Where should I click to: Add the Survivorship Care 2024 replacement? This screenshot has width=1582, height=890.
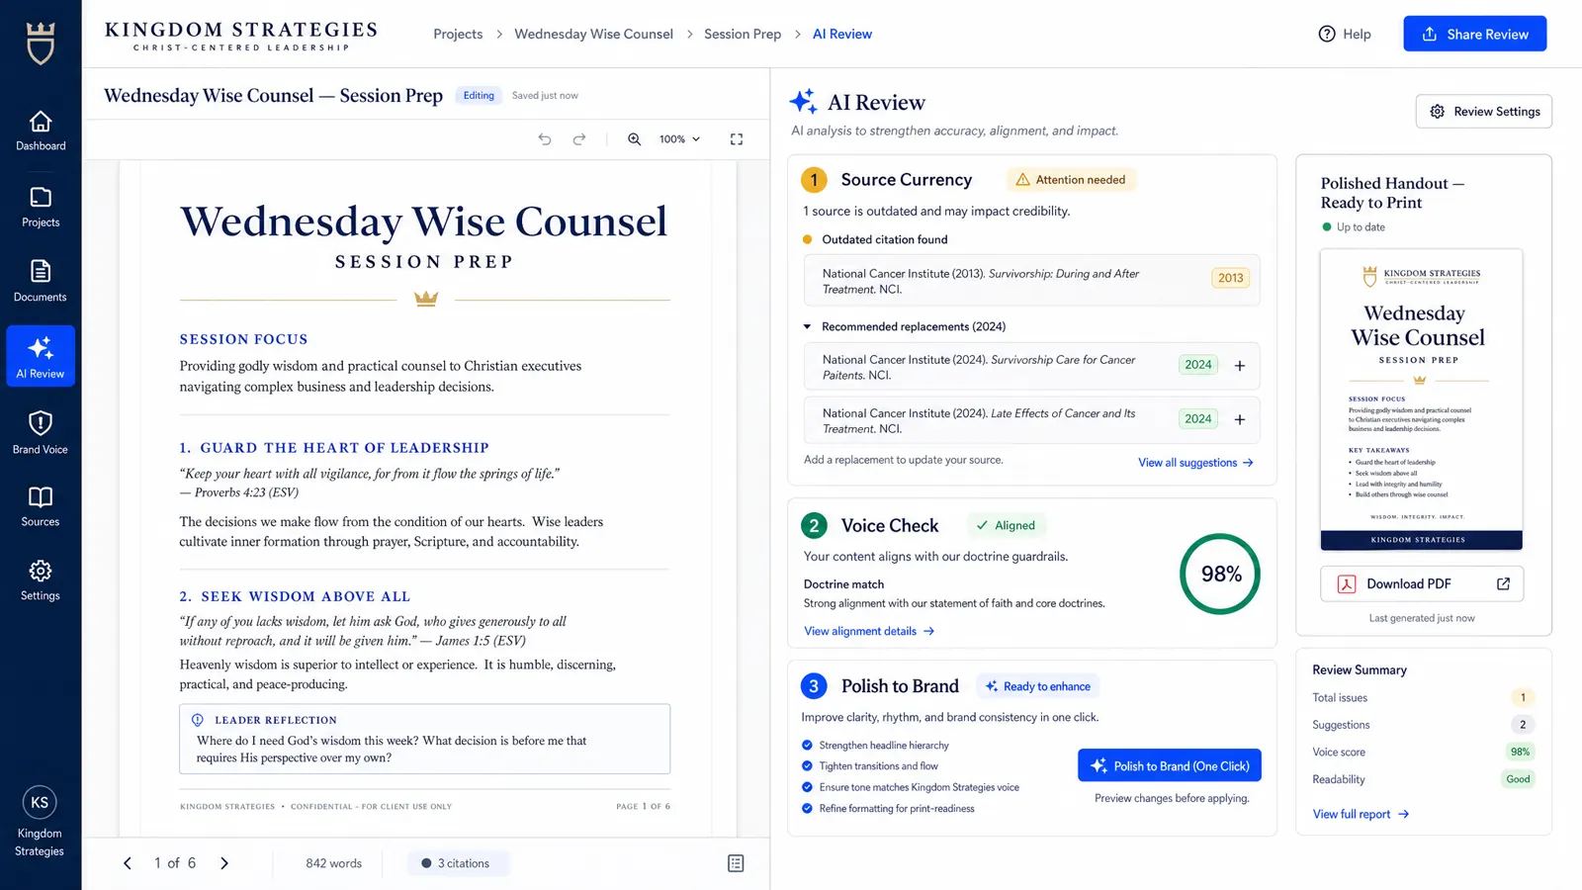click(x=1240, y=366)
